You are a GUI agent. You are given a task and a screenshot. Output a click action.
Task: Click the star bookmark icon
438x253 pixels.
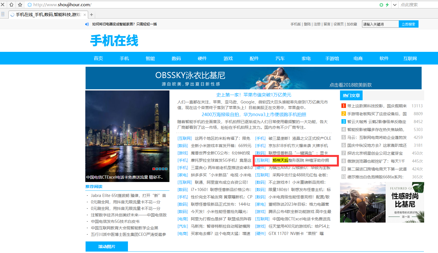coord(20,5)
